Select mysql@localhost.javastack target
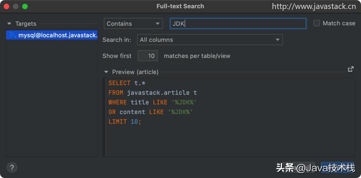361x178 pixels. coord(52,35)
